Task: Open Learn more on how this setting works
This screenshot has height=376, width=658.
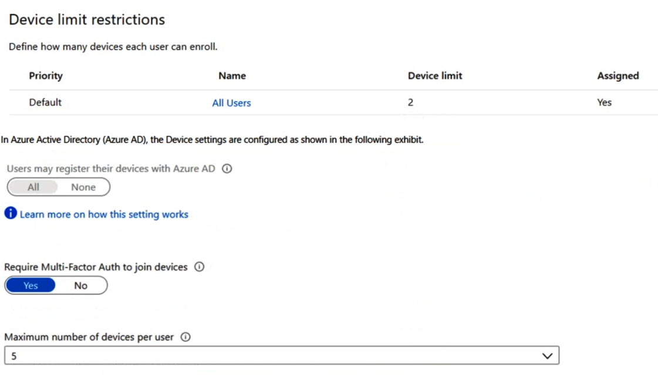Action: 104,214
